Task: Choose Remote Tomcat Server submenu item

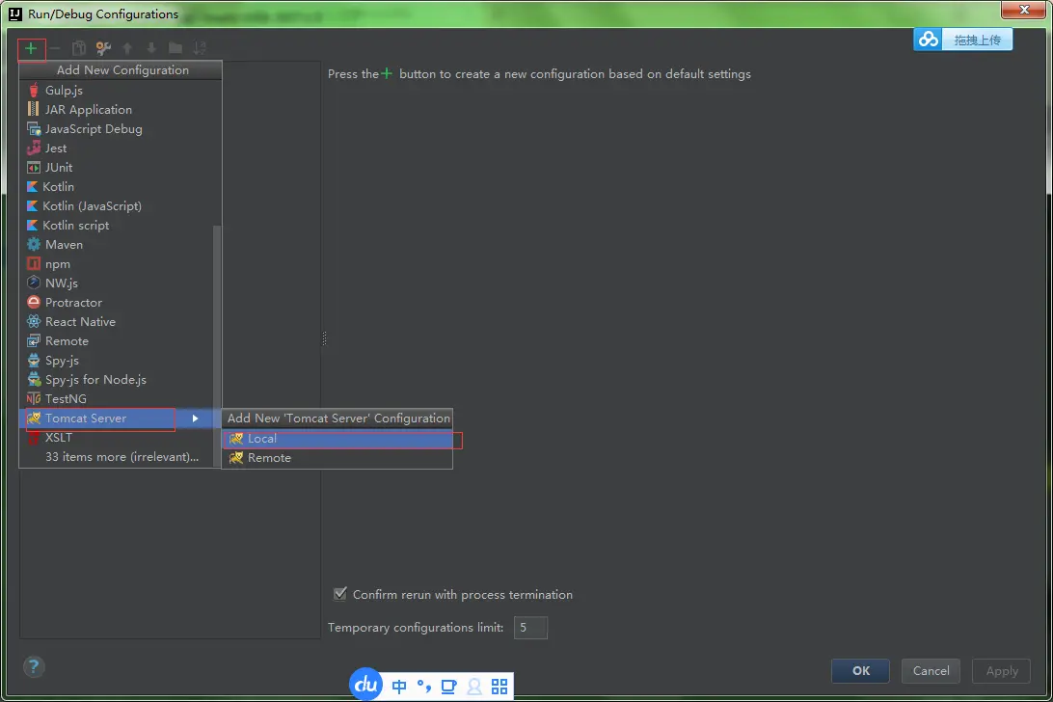Action: click(x=337, y=458)
